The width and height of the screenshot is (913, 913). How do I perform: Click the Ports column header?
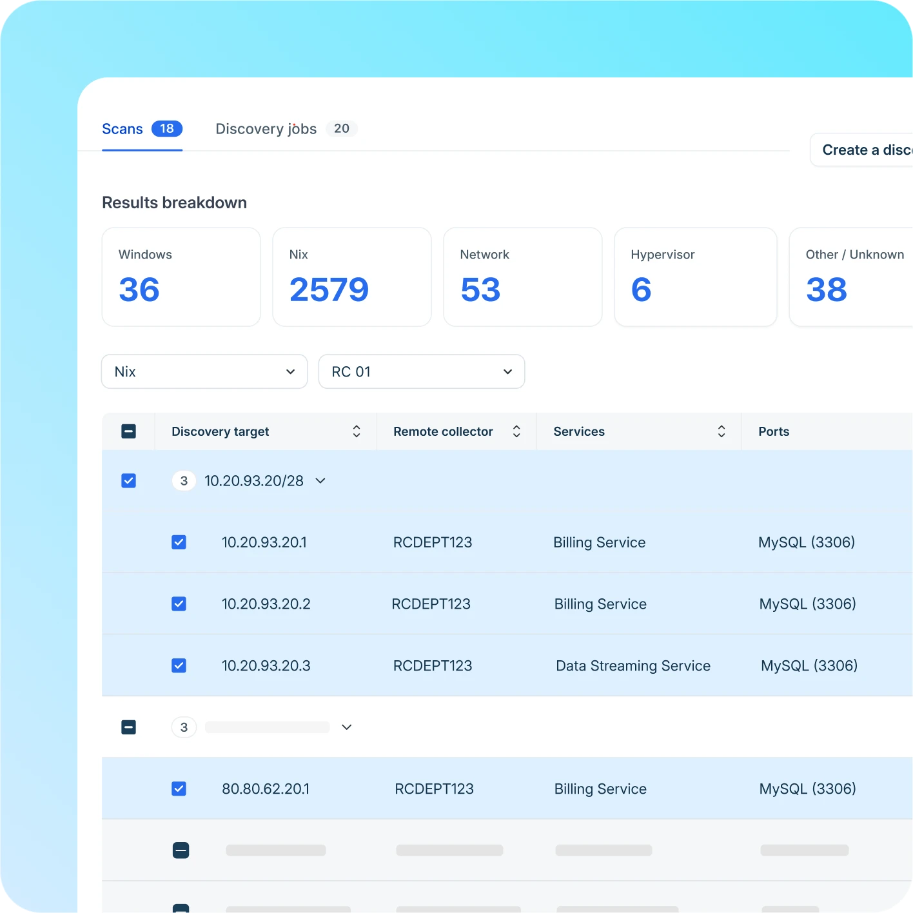(774, 431)
